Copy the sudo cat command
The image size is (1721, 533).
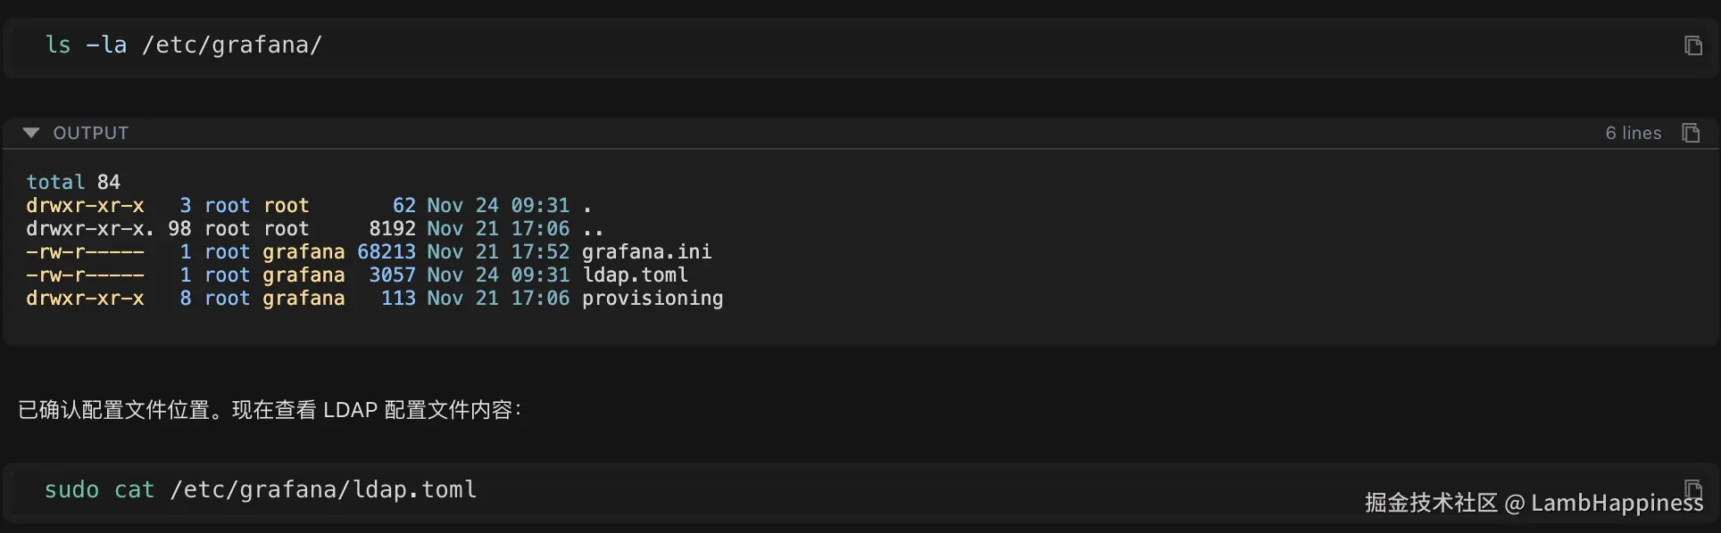[x=1692, y=488]
